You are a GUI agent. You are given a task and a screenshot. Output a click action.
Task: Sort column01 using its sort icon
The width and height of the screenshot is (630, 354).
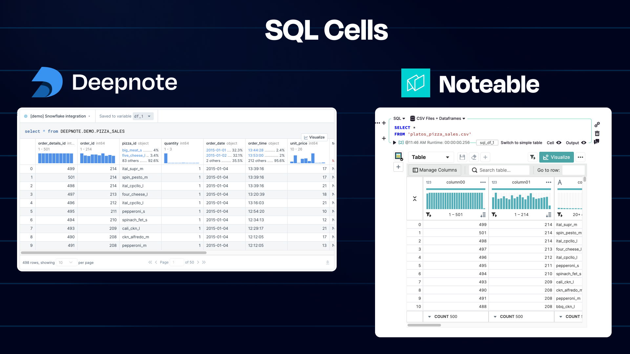click(x=549, y=215)
